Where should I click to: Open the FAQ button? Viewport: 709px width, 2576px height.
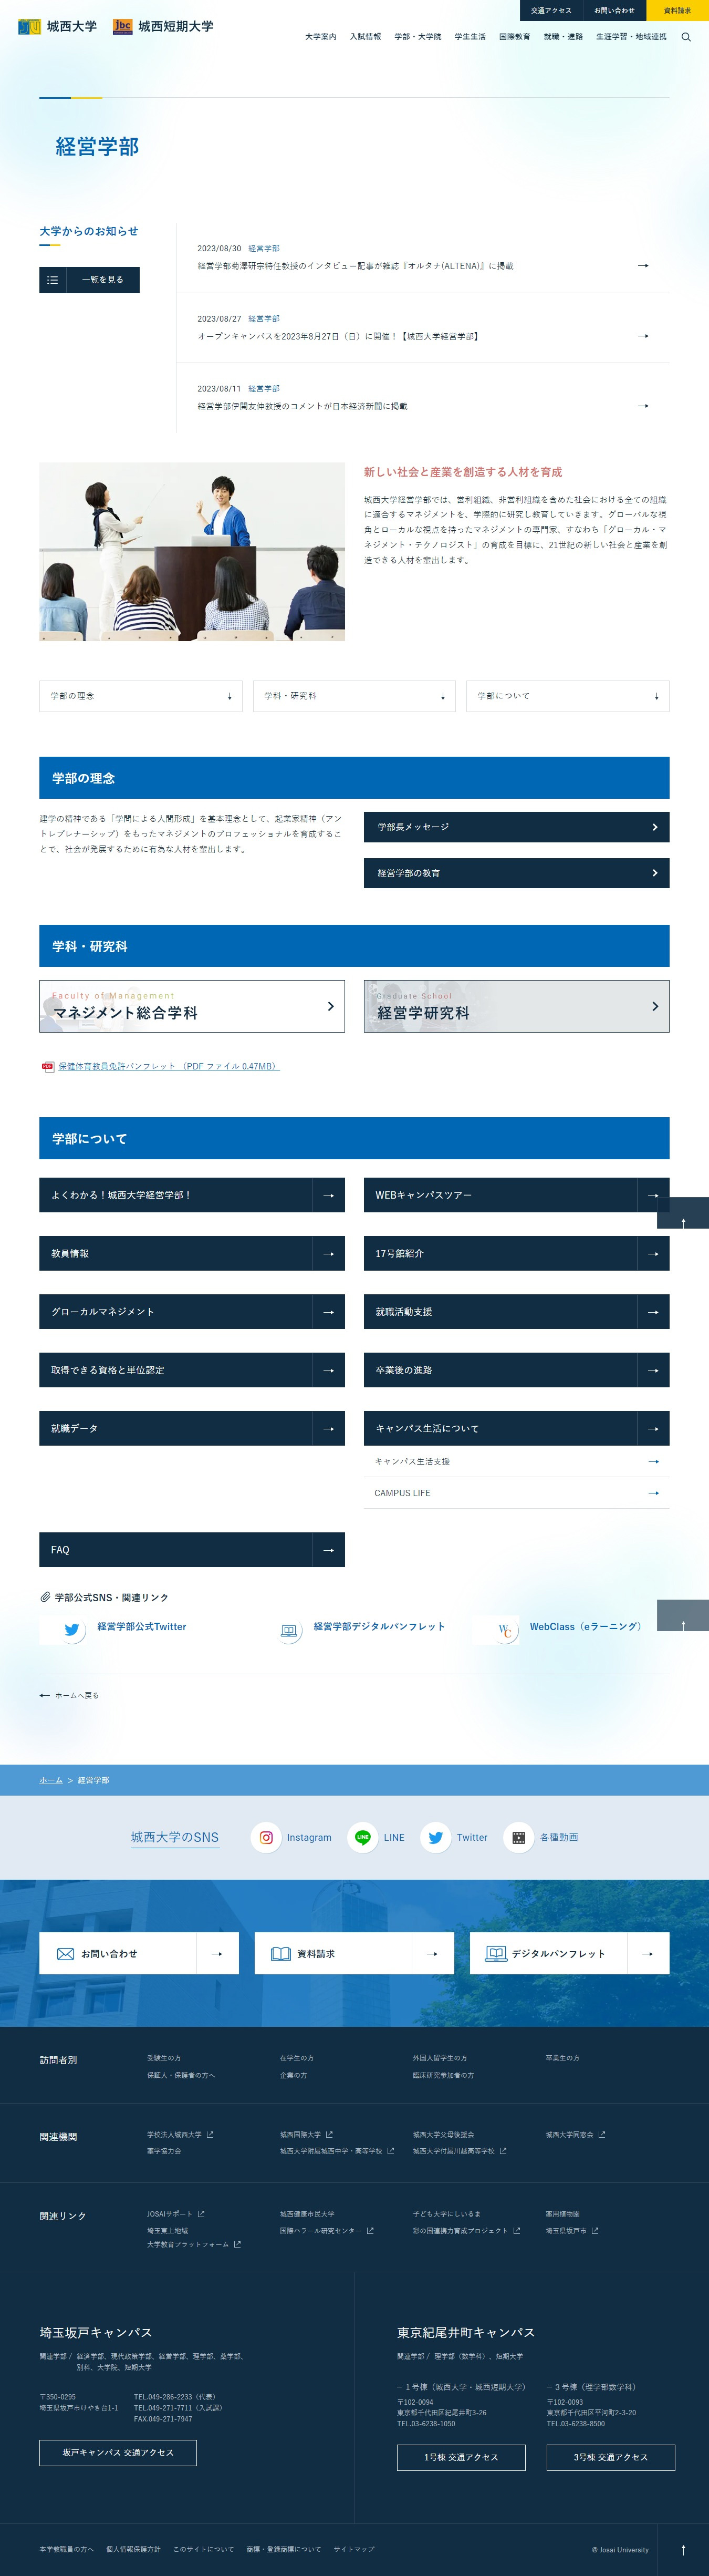pyautogui.click(x=192, y=1550)
